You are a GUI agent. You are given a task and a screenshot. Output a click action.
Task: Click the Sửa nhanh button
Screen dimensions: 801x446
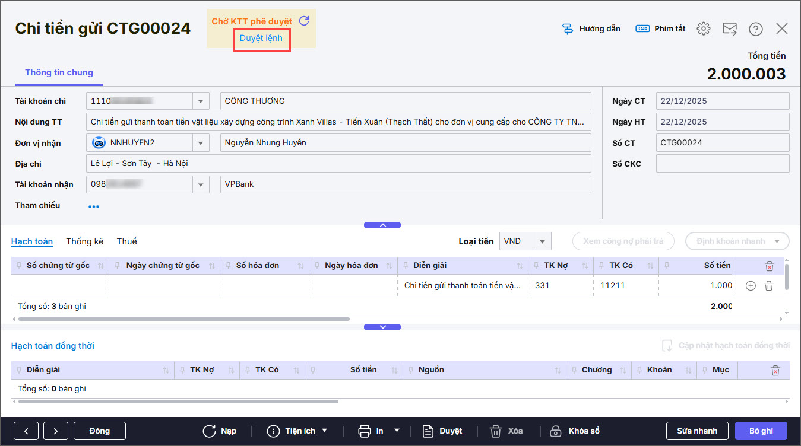(x=697, y=431)
